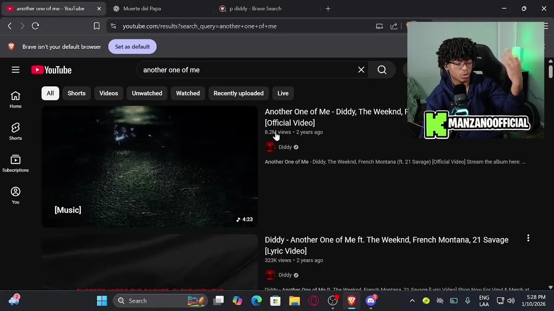Screen dimensions: 554x311
Task: Click the share icon in address bar
Action: click(x=394, y=26)
